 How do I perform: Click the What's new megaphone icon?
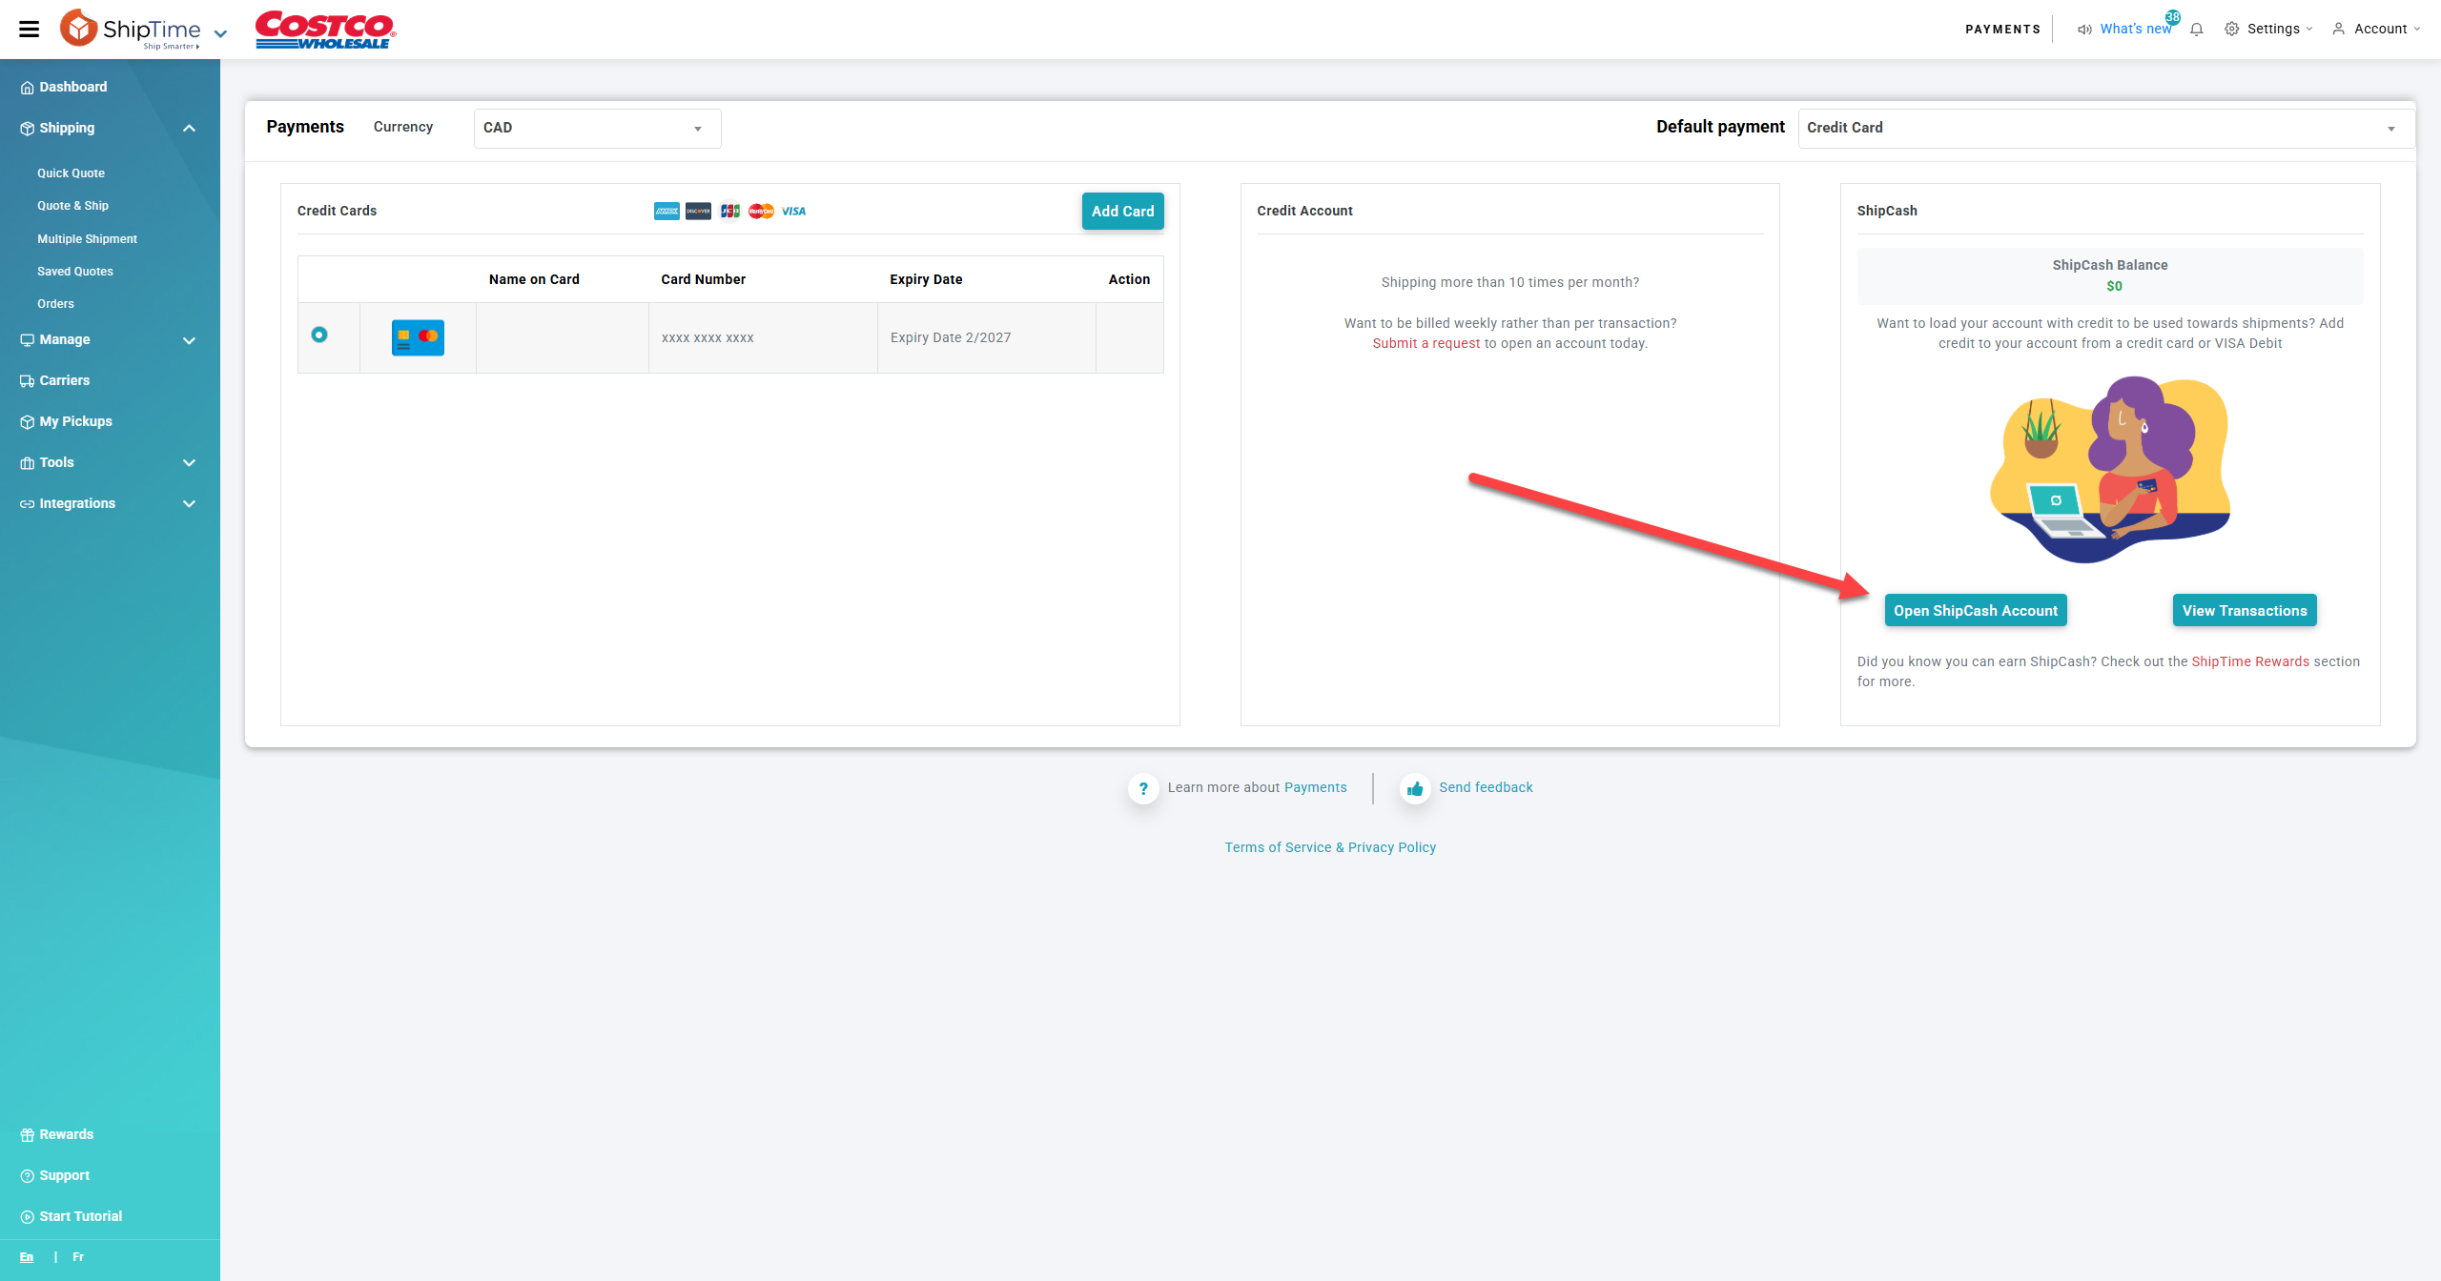pos(2084,30)
